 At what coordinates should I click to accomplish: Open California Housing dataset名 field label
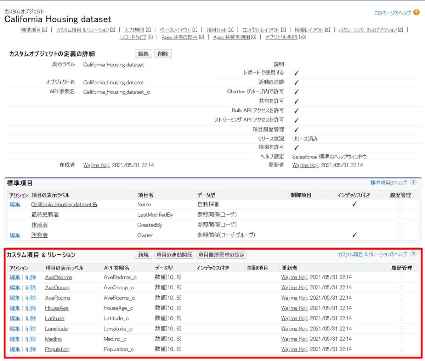(x=64, y=204)
